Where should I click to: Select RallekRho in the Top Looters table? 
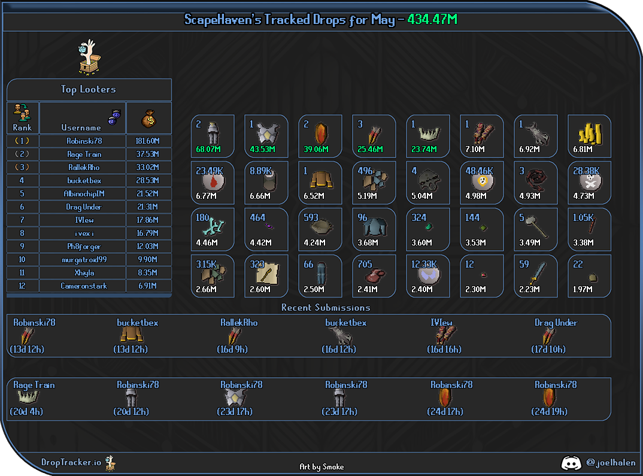pyautogui.click(x=84, y=167)
